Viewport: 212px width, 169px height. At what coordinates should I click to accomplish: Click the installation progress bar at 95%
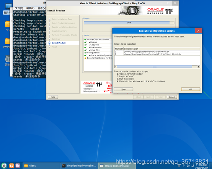(x=129, y=23)
